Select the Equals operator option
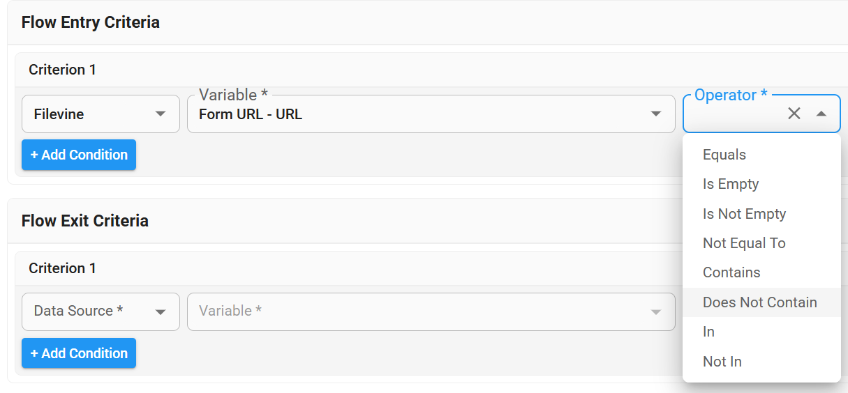 pos(724,155)
